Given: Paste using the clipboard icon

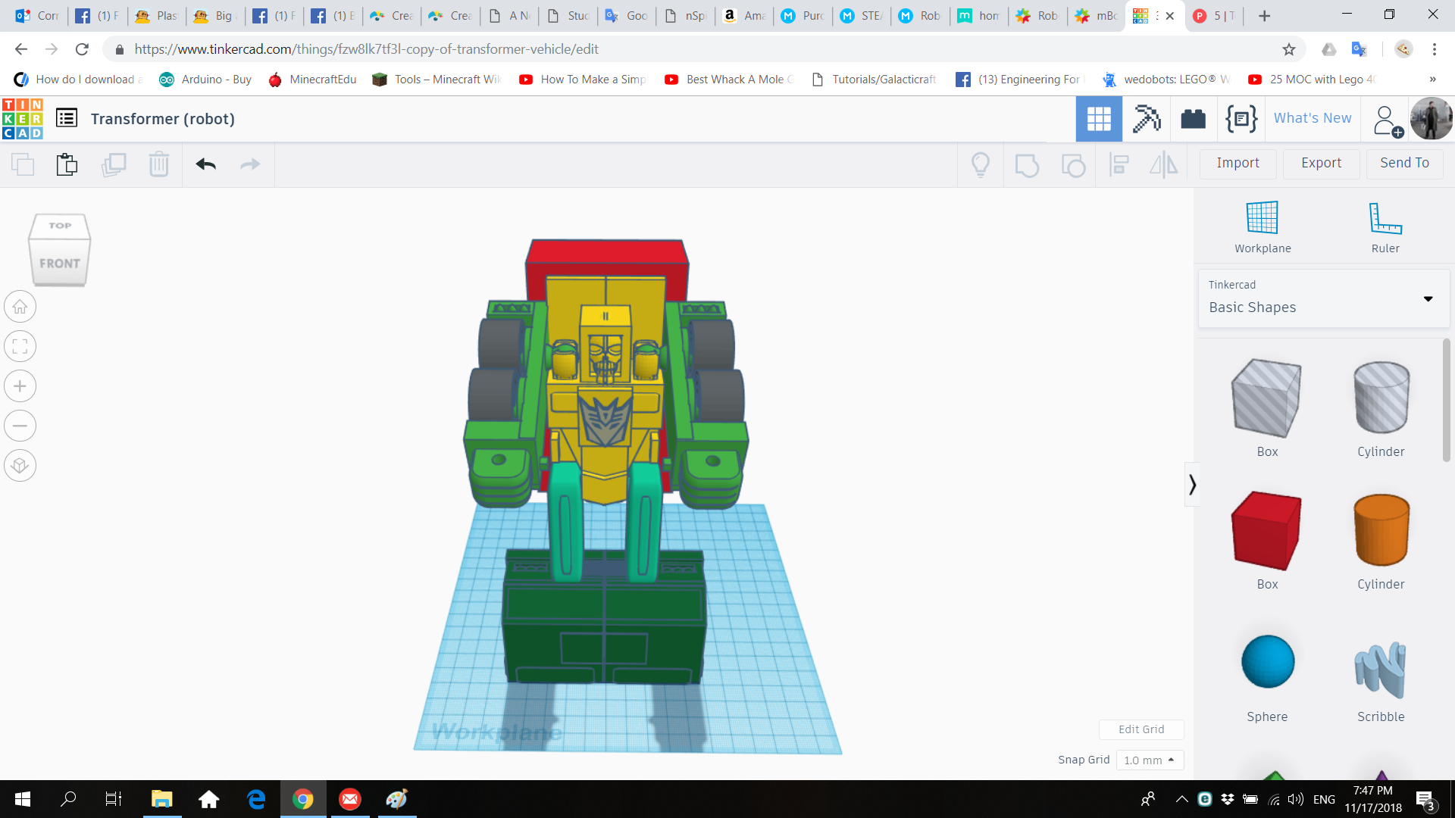Looking at the screenshot, I should pos(67,164).
